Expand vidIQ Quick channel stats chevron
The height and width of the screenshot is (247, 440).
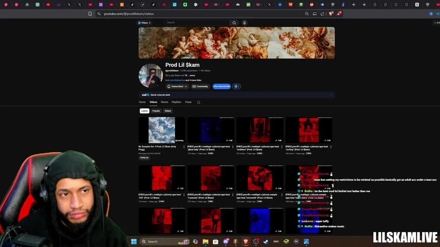click(331, 95)
